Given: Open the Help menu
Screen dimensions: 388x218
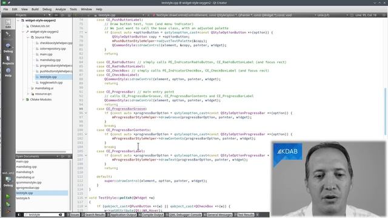Looking at the screenshot, I should pos(99,9).
